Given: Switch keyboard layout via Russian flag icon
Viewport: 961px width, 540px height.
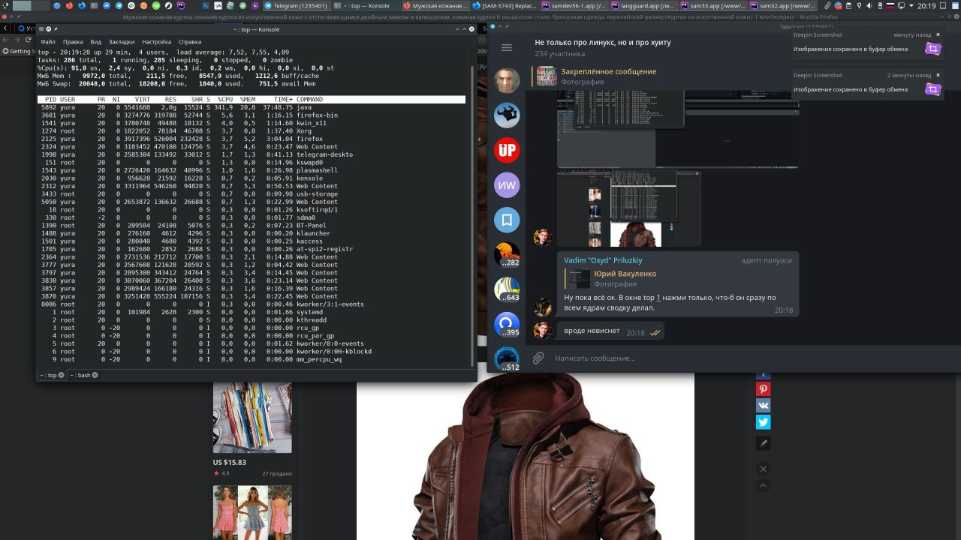Looking at the screenshot, I should click(x=890, y=6).
